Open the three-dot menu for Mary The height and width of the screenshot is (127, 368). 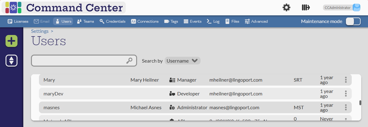(346, 80)
